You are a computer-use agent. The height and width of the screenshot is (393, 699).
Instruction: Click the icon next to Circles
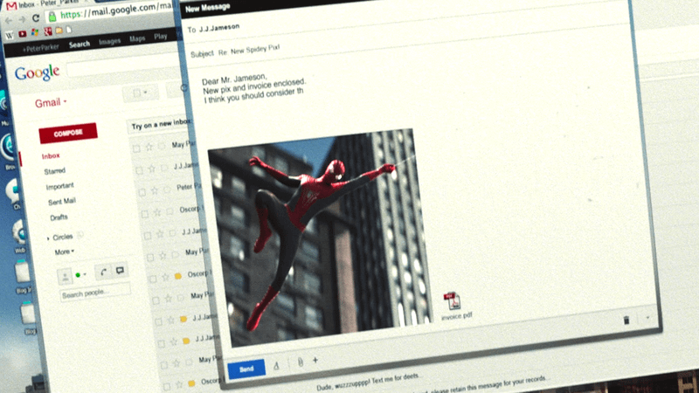click(80, 235)
